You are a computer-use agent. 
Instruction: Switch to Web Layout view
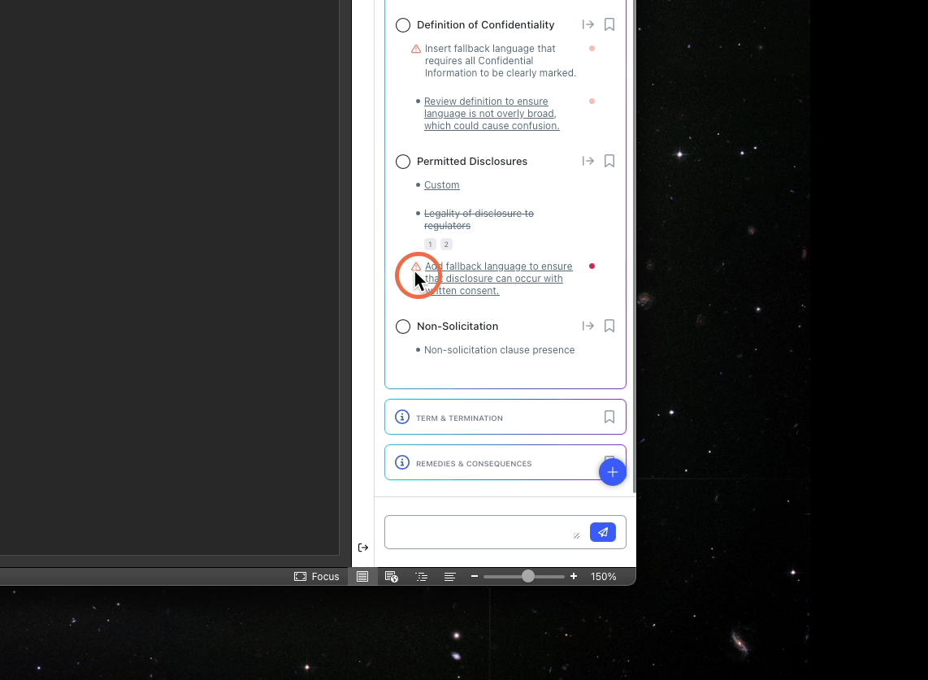click(x=391, y=577)
